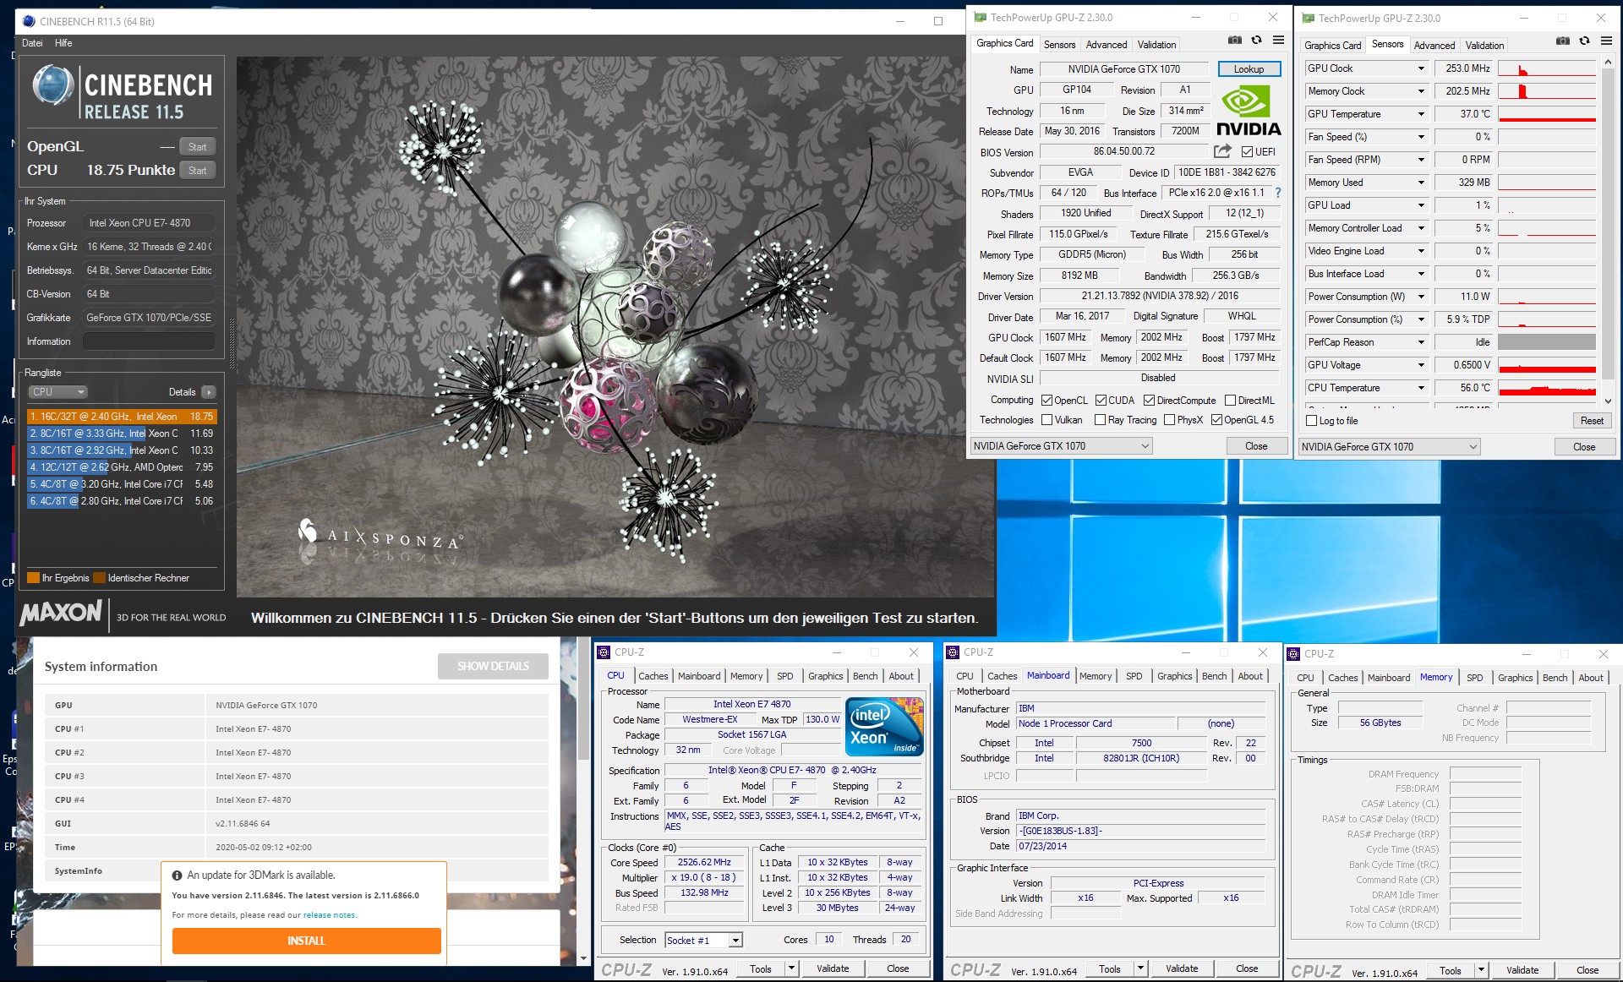Click Cinebench app icon in title bar
Screen dimensions: 1623x982
coord(30,21)
